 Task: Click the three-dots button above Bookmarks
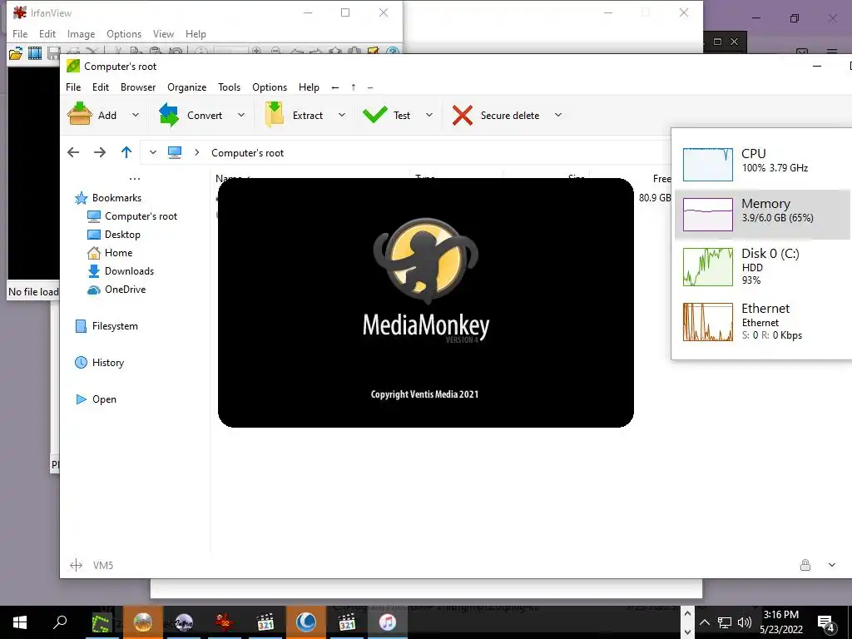pyautogui.click(x=135, y=179)
